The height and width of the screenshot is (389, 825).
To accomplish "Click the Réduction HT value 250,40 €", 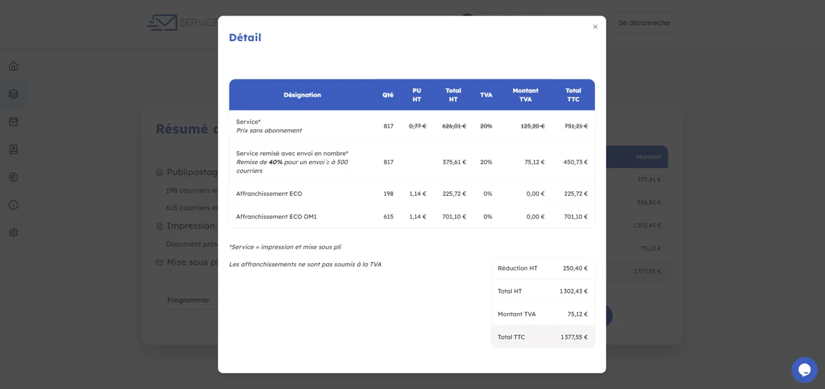I will point(575,269).
